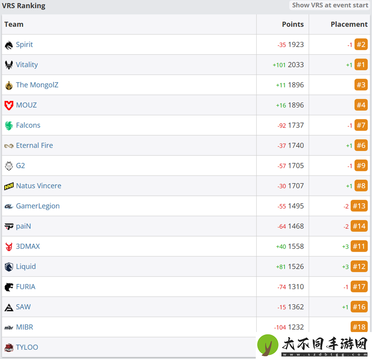Viewport: 372px width, 359px height.
Task: Select the #13 GamerLegion placement badge
Action: pyautogui.click(x=359, y=206)
